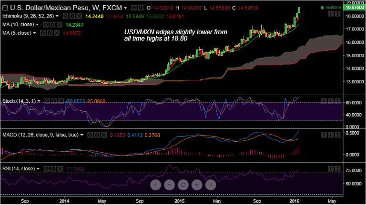The height and width of the screenshot is (205, 366).
Task: Click the MACD histogram value 0.1353
Action: 117,135
